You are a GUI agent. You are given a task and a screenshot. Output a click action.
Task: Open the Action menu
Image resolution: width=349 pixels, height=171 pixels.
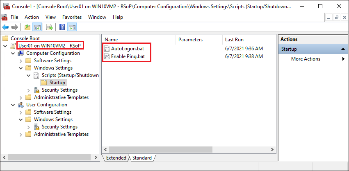coord(32,17)
